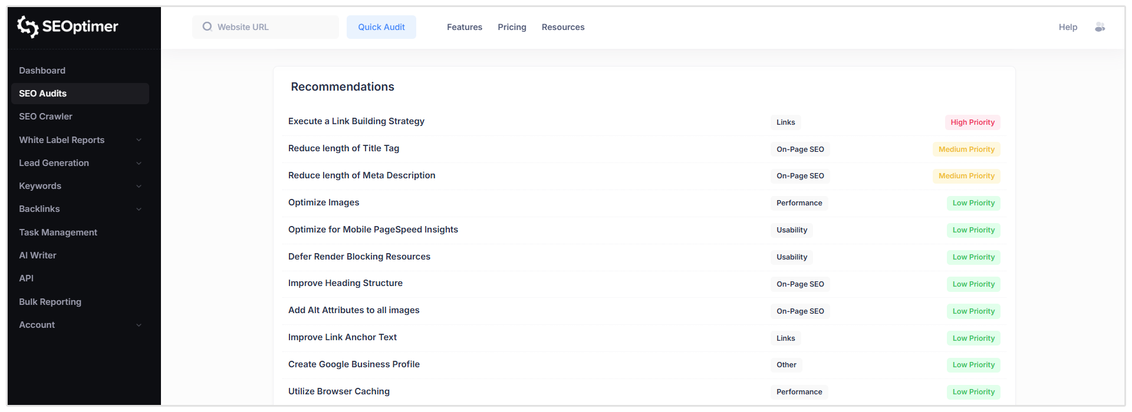Click On-Page SEO tag for Alt Attributes row
This screenshot has width=1132, height=412.
800,311
